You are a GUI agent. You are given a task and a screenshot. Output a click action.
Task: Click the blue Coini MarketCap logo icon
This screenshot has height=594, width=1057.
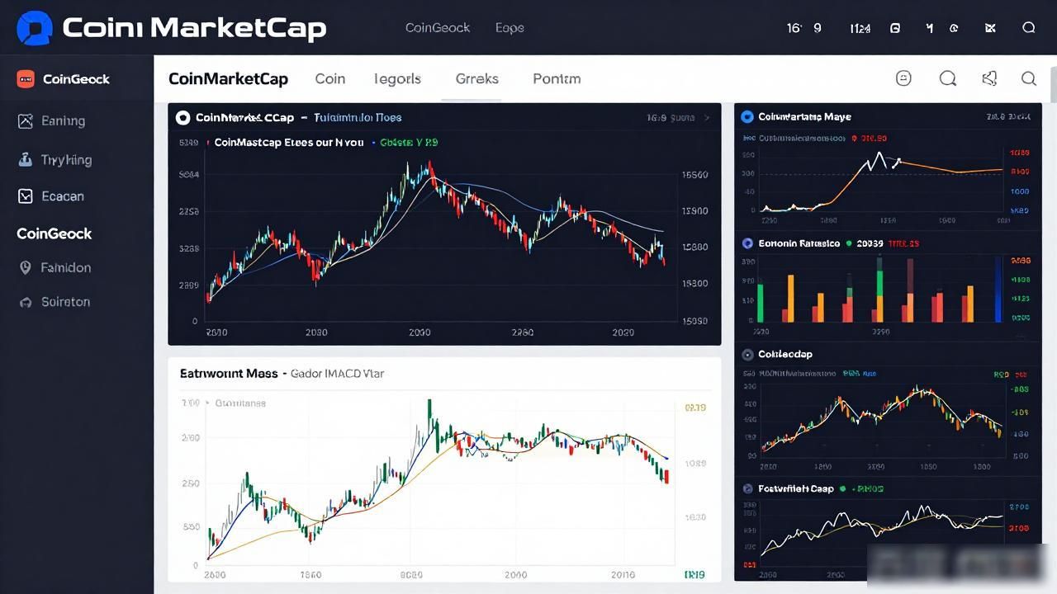34,27
